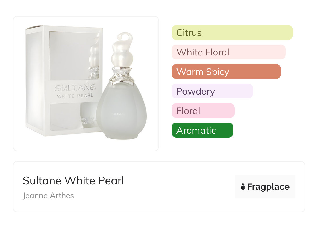318x225 pixels.
Task: Select the green Aromatic accord bar
Action: 202,130
